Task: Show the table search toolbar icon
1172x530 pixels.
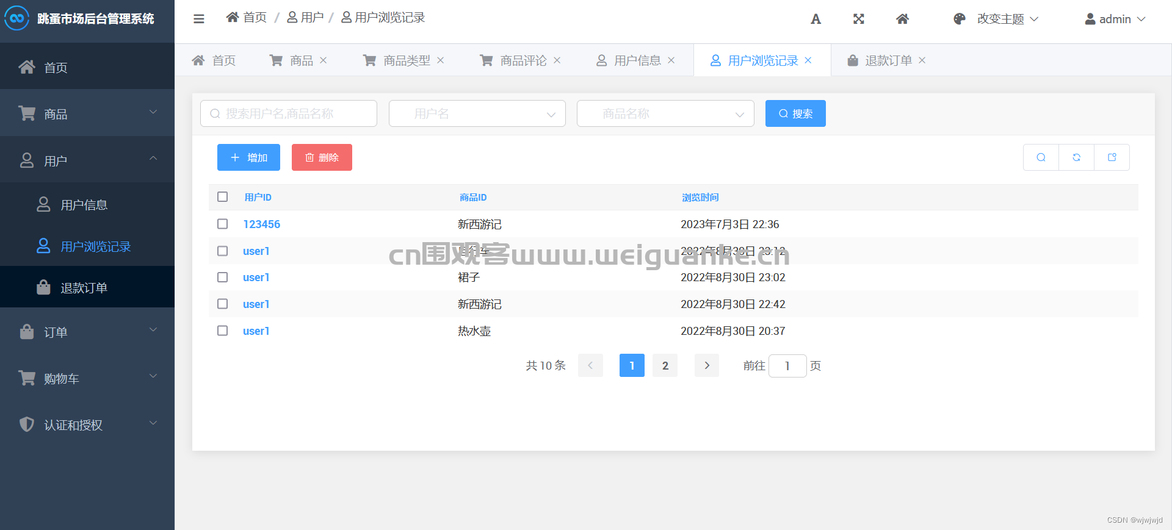Action: tap(1041, 157)
